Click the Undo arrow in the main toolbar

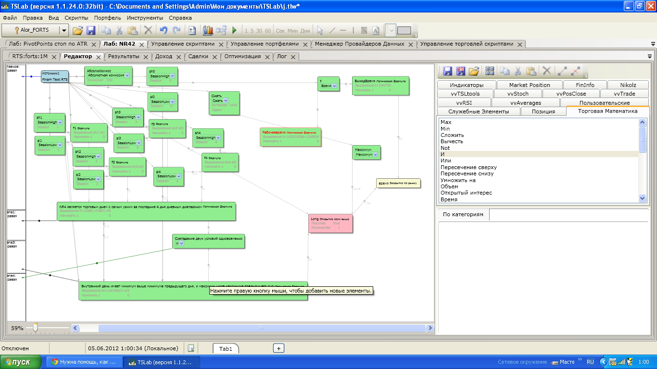(x=164, y=30)
